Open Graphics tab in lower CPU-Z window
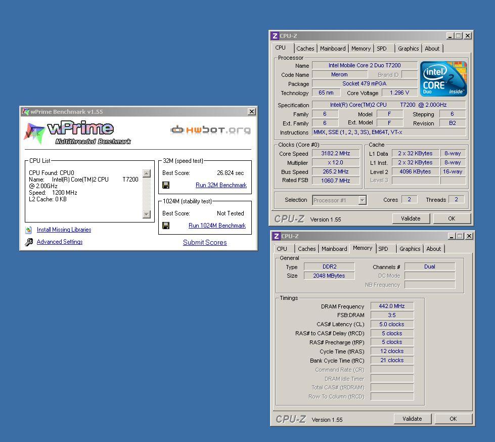This screenshot has width=495, height=442. click(410, 249)
